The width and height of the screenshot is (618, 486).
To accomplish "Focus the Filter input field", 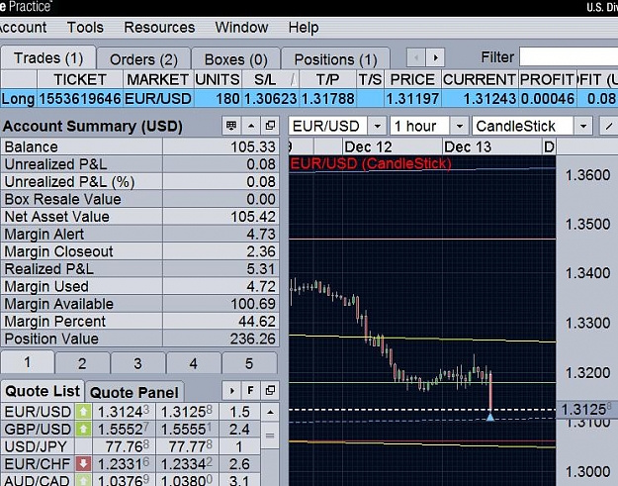I will pos(569,56).
